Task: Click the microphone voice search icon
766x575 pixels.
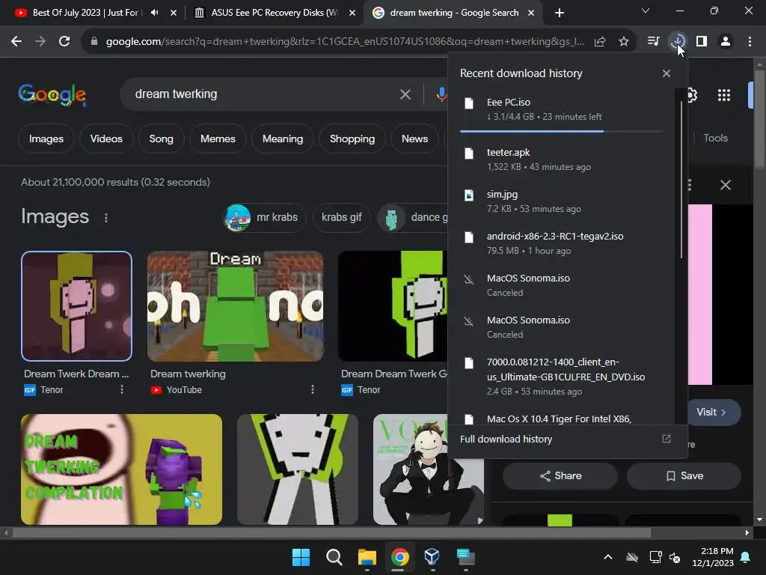Action: click(441, 94)
